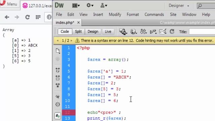Open the Help menu
215x121 pixels.
click(206, 14)
